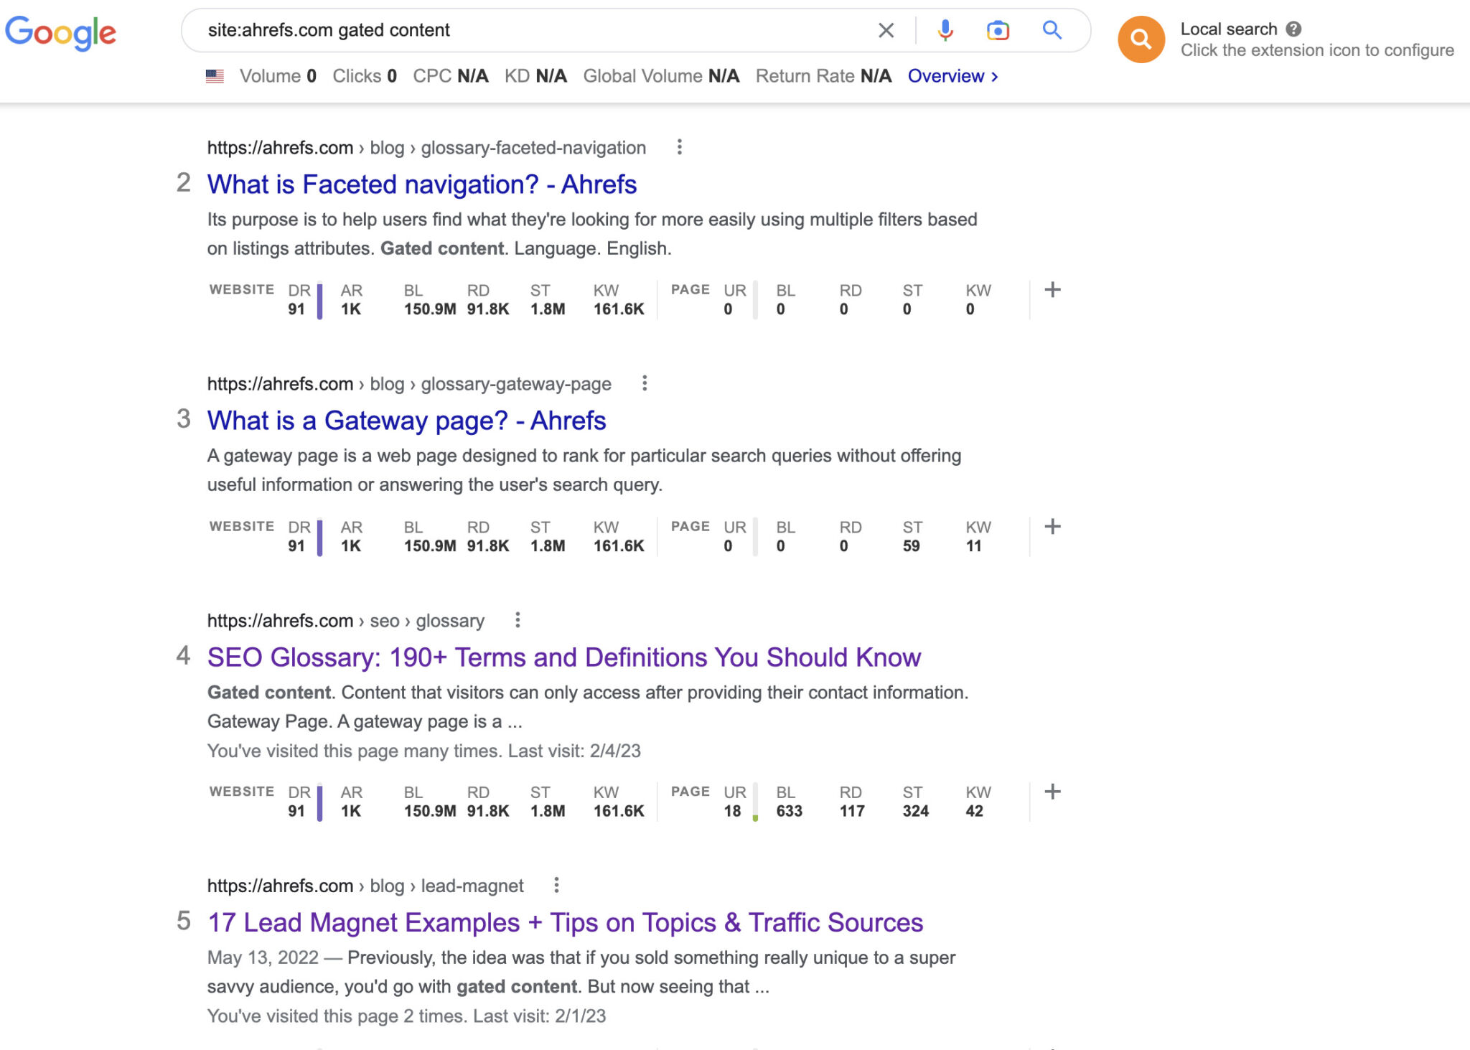Viewport: 1470px width, 1050px height.
Task: Open search by image camera icon
Action: coord(998,30)
